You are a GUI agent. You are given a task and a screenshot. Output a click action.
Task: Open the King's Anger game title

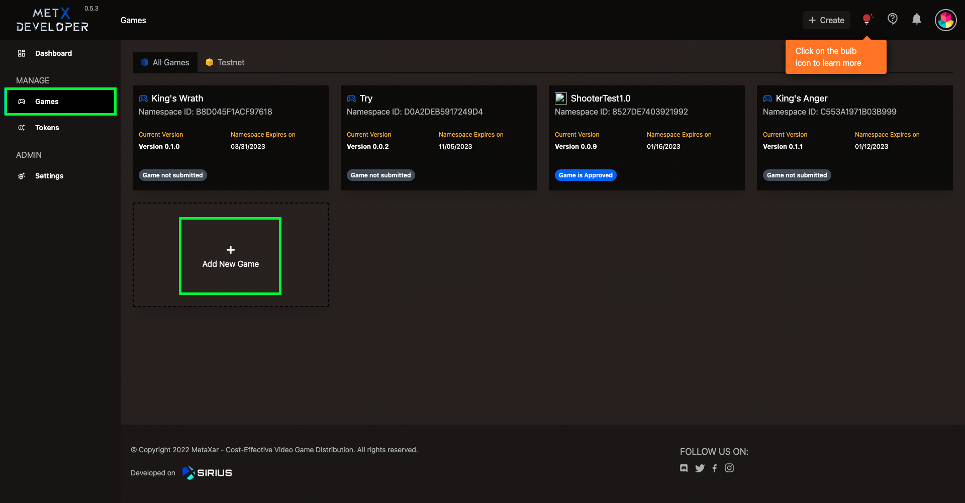pyautogui.click(x=802, y=98)
